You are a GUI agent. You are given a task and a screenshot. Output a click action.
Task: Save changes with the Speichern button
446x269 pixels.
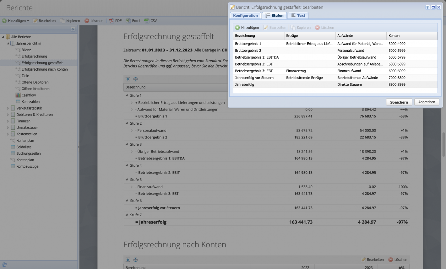[399, 102]
